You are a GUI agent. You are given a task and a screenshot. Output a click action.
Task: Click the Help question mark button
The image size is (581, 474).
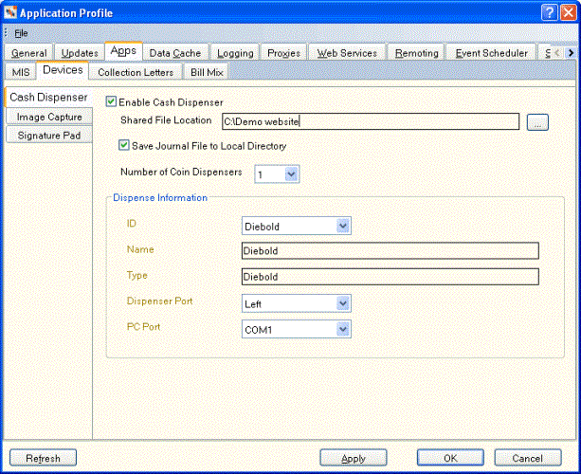550,12
